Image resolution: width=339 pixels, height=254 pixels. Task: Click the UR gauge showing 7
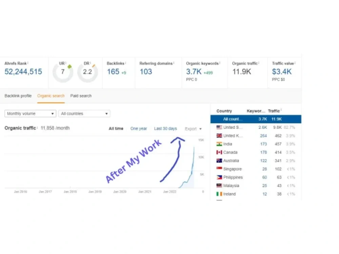click(x=63, y=72)
